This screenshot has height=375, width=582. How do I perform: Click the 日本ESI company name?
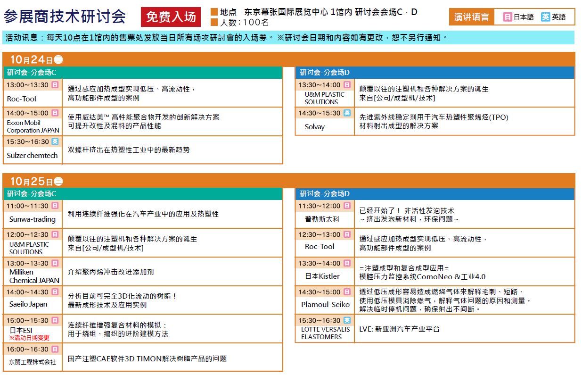click(21, 330)
